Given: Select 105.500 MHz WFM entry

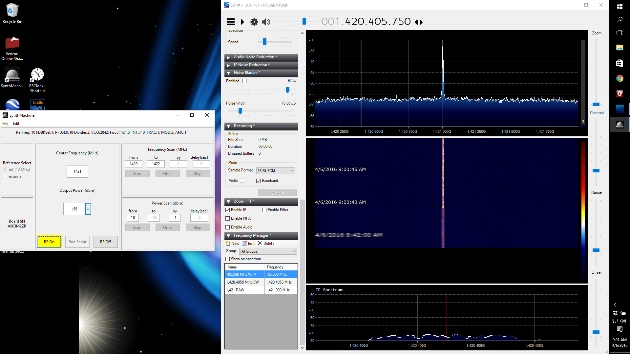Looking at the screenshot, I should click(x=261, y=274).
